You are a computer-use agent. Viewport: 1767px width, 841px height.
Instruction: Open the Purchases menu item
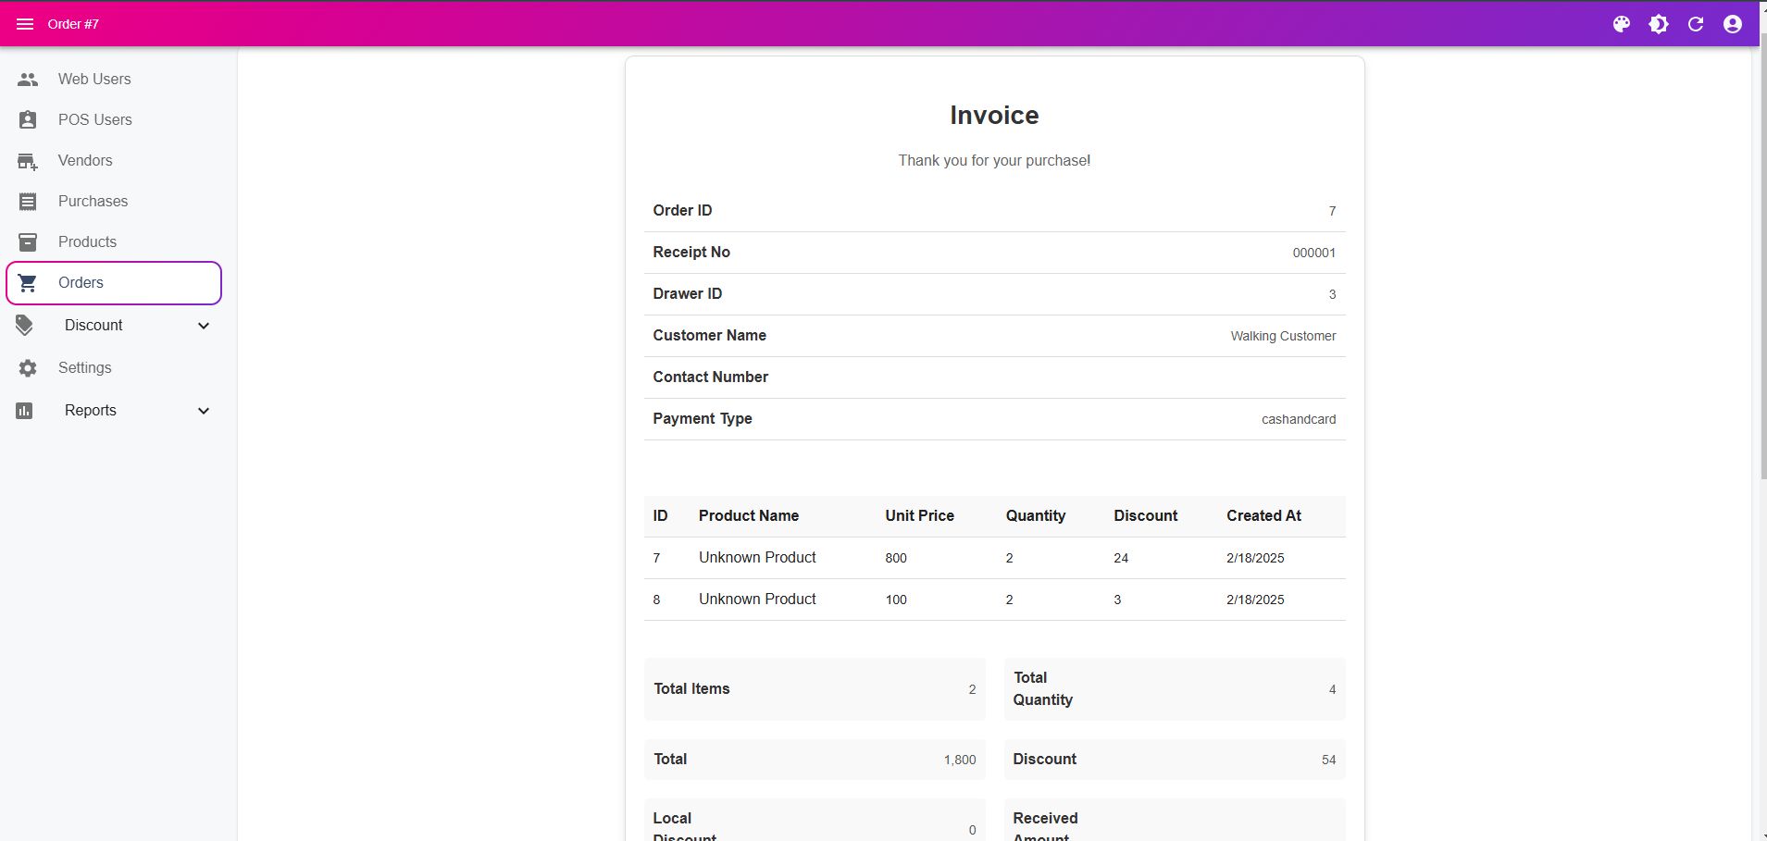(93, 202)
